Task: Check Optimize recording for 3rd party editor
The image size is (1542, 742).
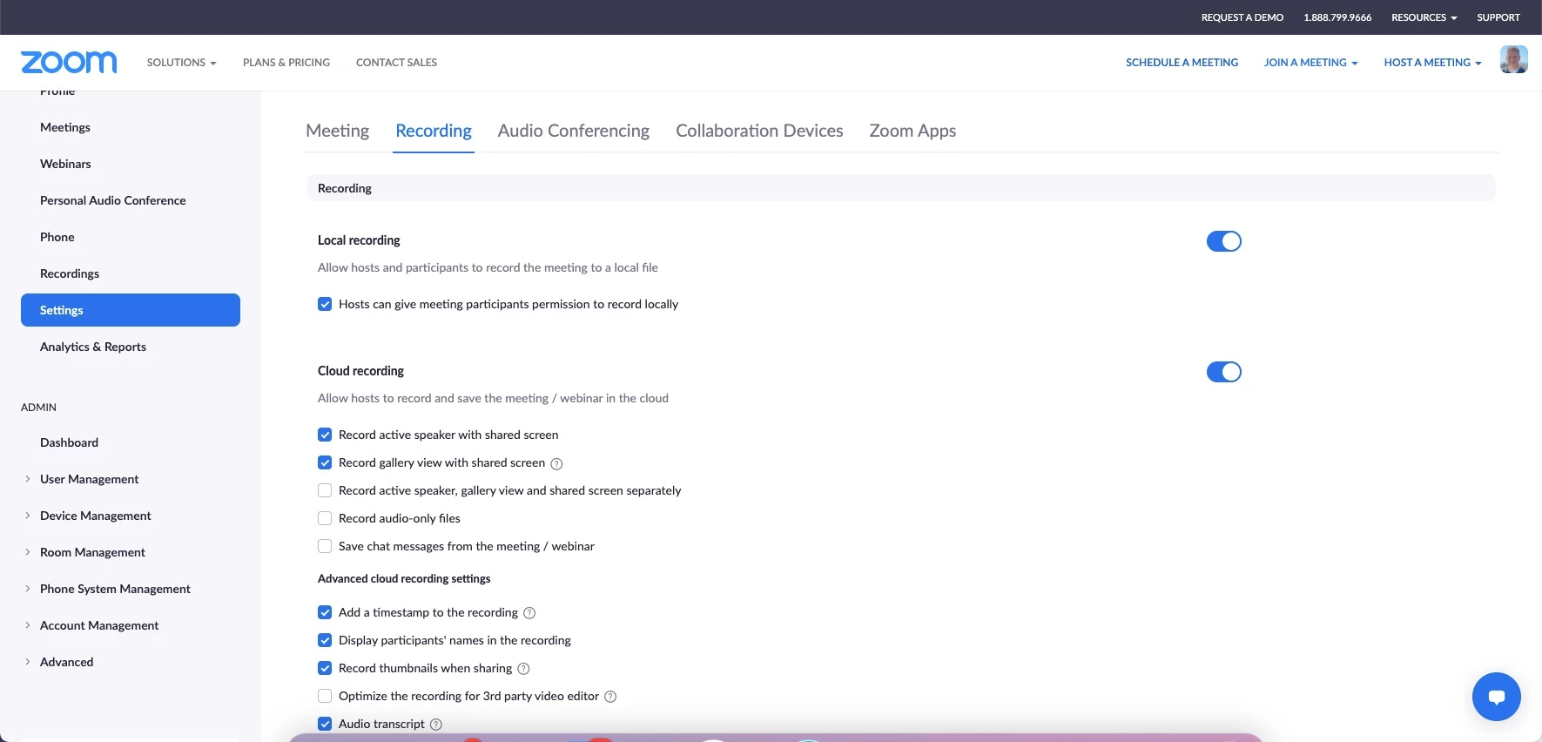Action: tap(325, 696)
